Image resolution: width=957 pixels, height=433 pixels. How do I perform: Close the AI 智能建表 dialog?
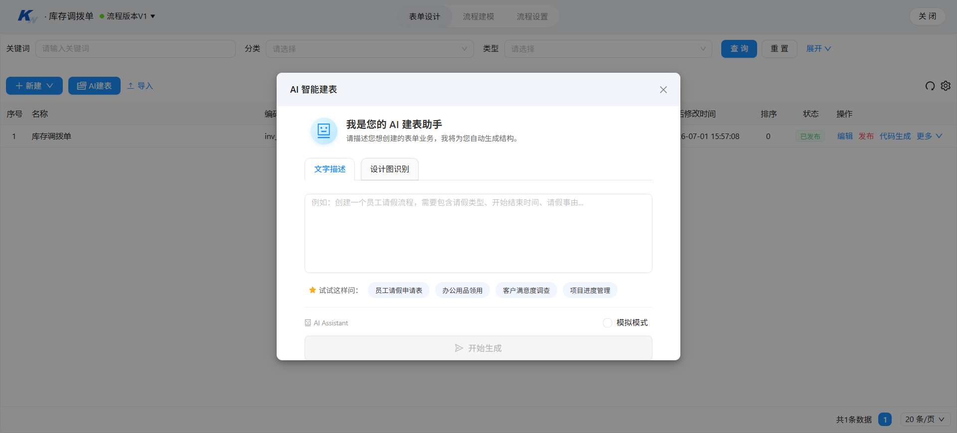tap(663, 90)
